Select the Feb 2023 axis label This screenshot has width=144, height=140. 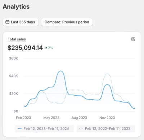[23, 118]
